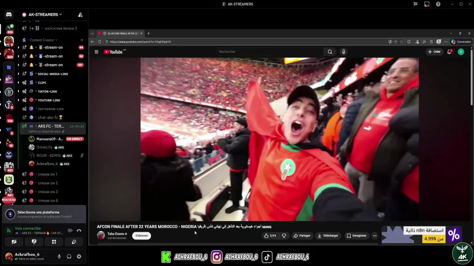Open Discord user settings gear
474x266 pixels.
pyautogui.click(x=79, y=256)
